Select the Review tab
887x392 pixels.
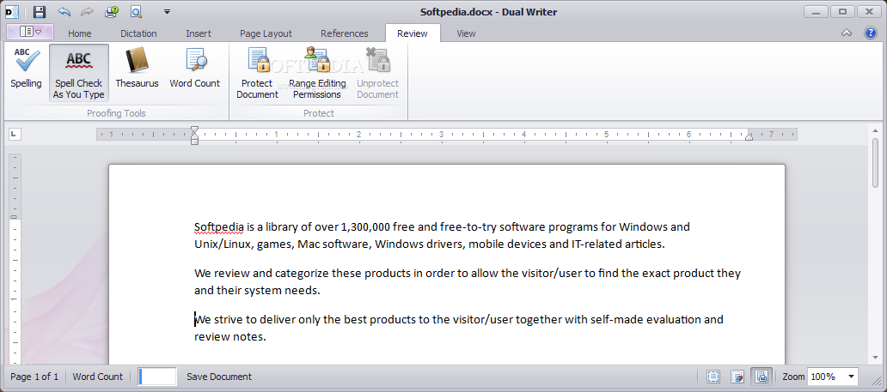tap(413, 33)
